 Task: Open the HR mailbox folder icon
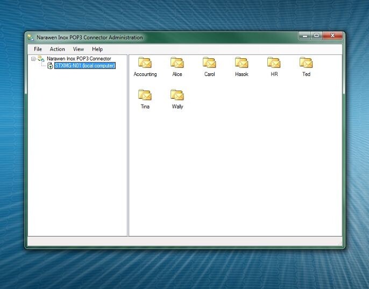click(274, 63)
